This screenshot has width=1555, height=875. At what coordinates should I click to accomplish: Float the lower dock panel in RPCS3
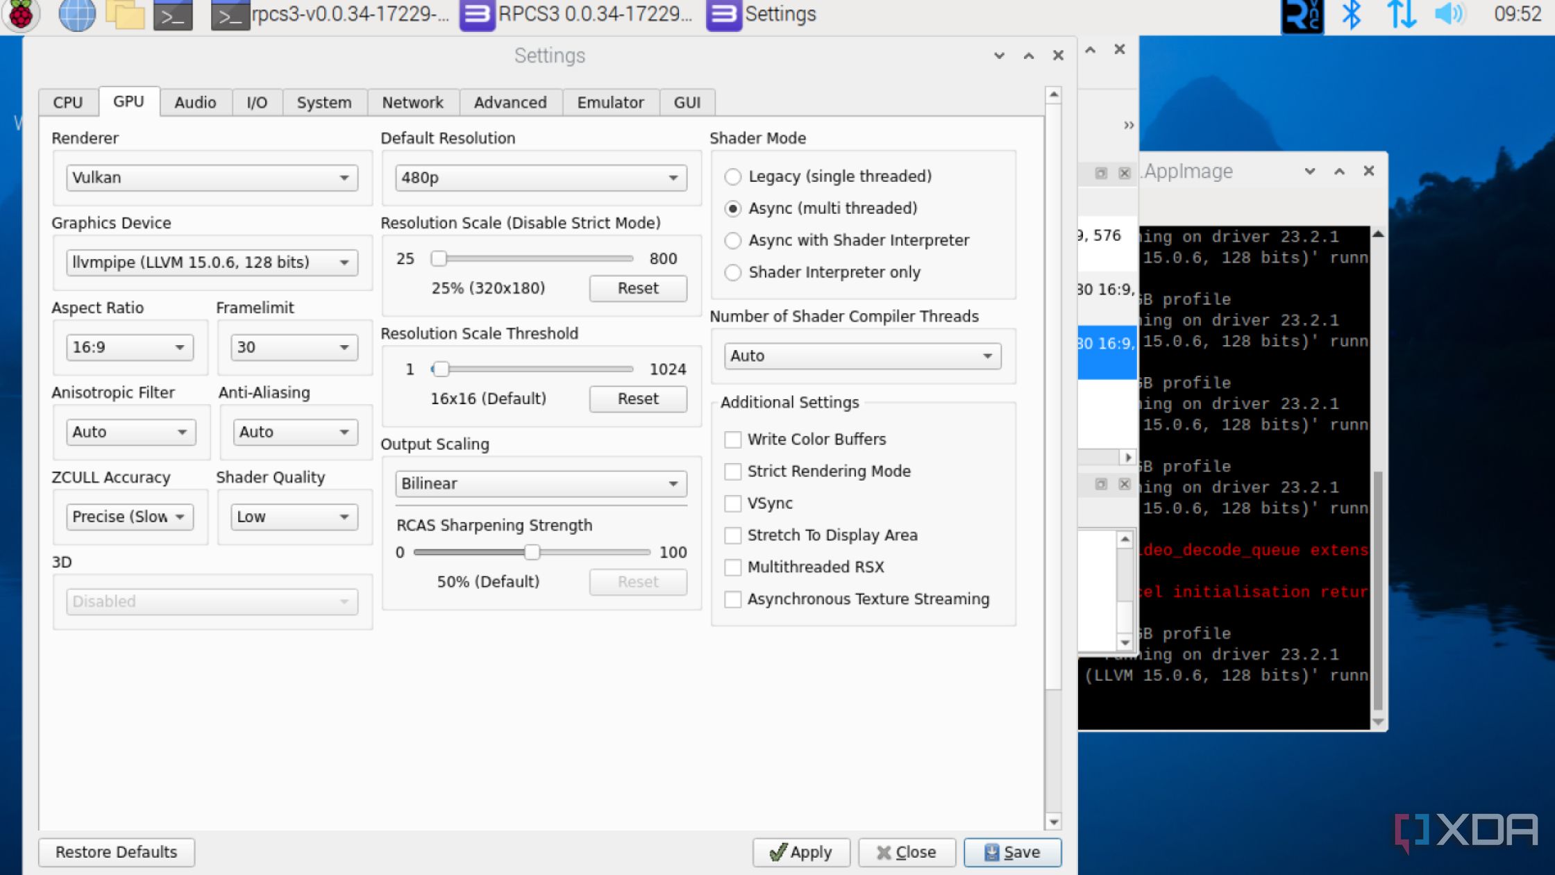pos(1101,484)
